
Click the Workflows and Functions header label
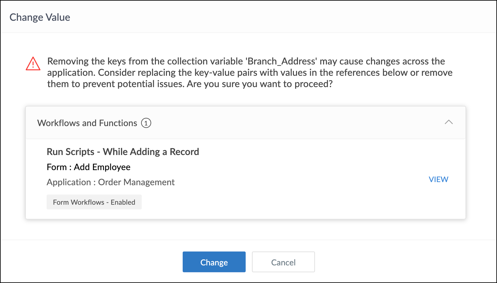click(87, 123)
